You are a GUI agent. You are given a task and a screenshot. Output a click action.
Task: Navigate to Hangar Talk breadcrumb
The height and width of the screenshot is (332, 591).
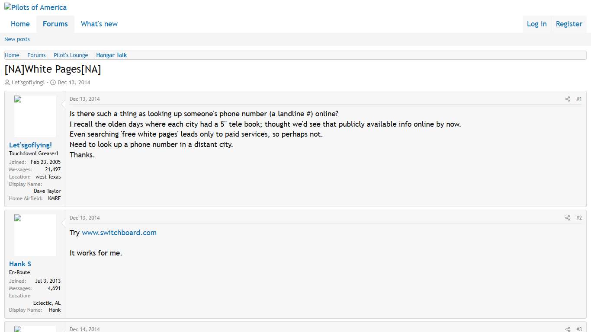(111, 55)
